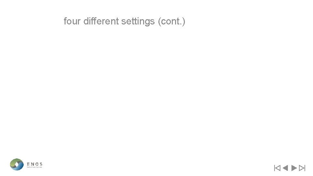Click the blank slide body area
313x176 pixels.
[x=156, y=91]
